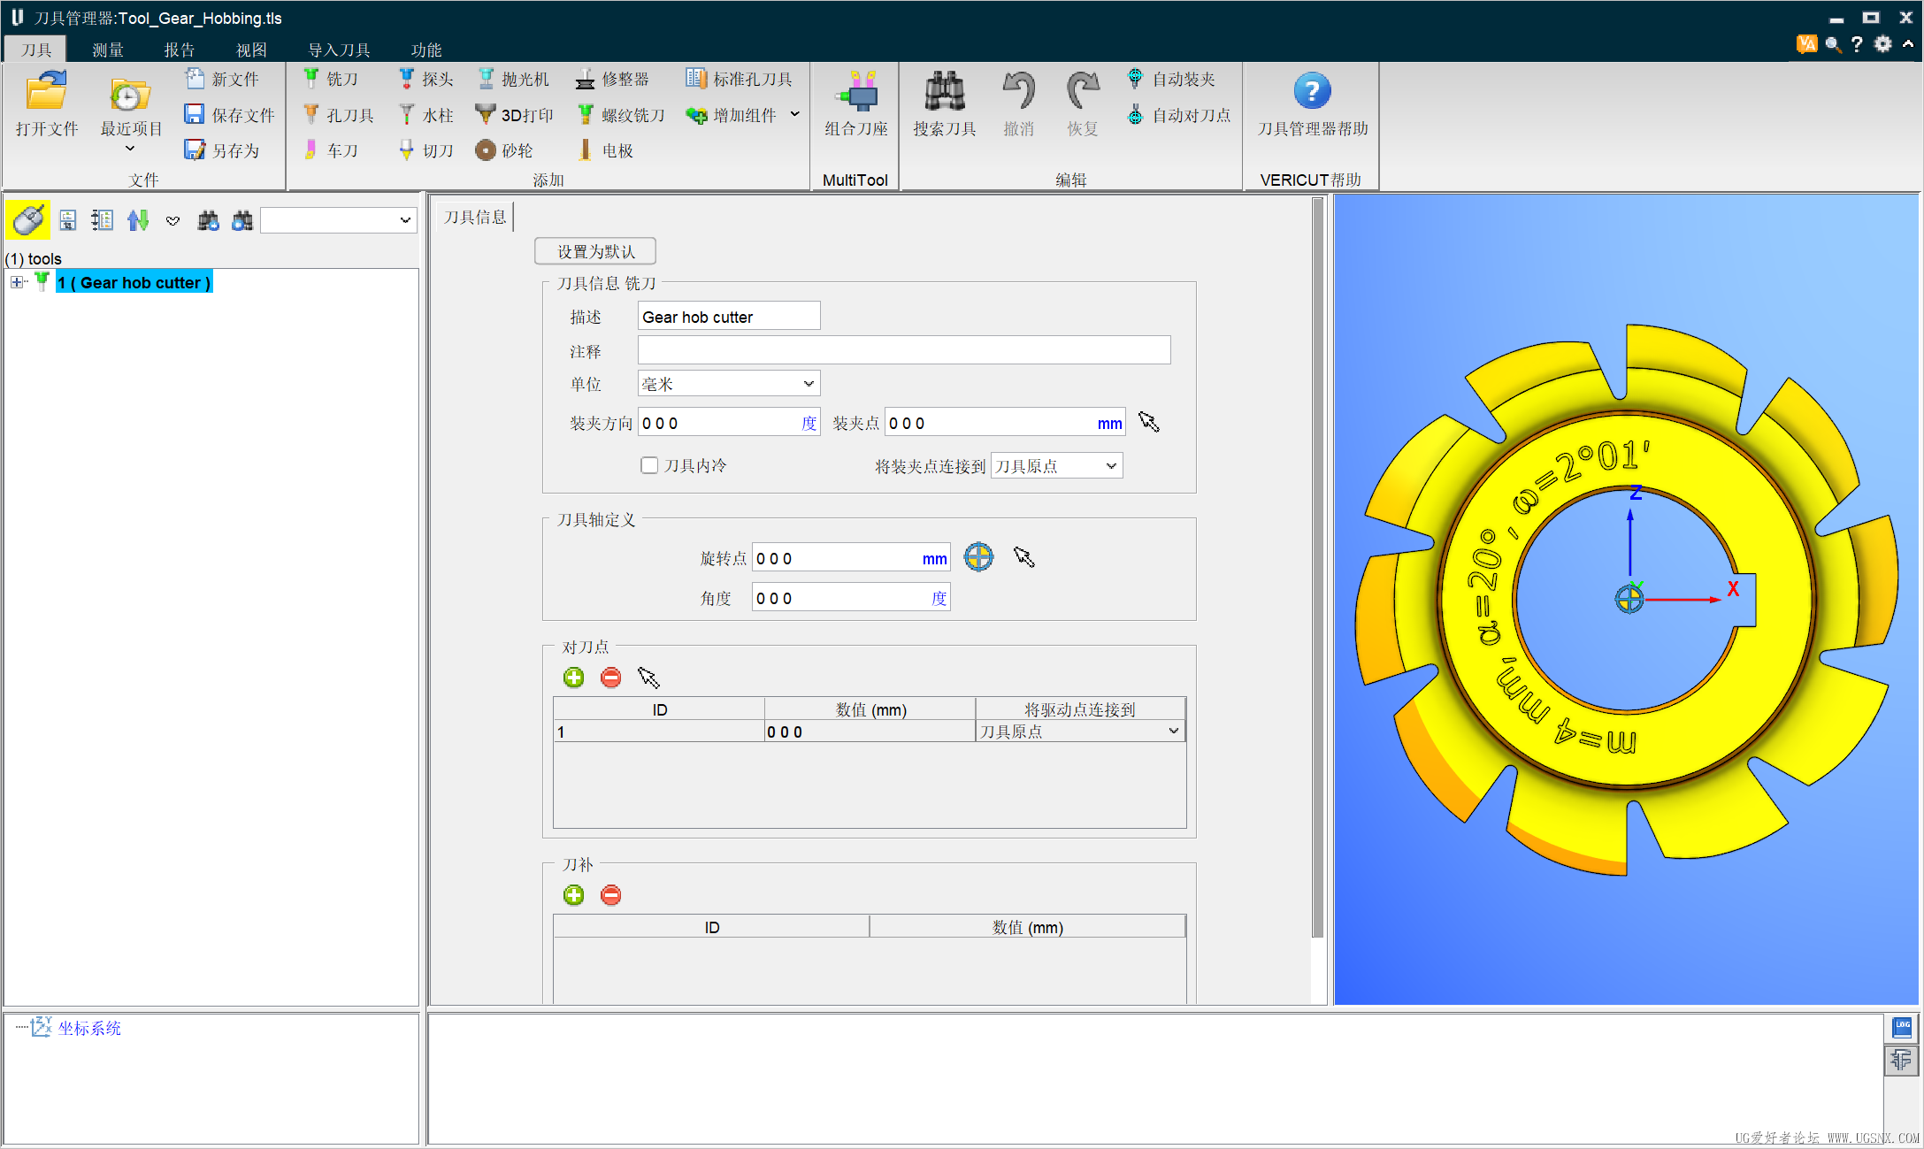
Task: Click the tool info panel vertical scrollbar
Action: [1318, 566]
